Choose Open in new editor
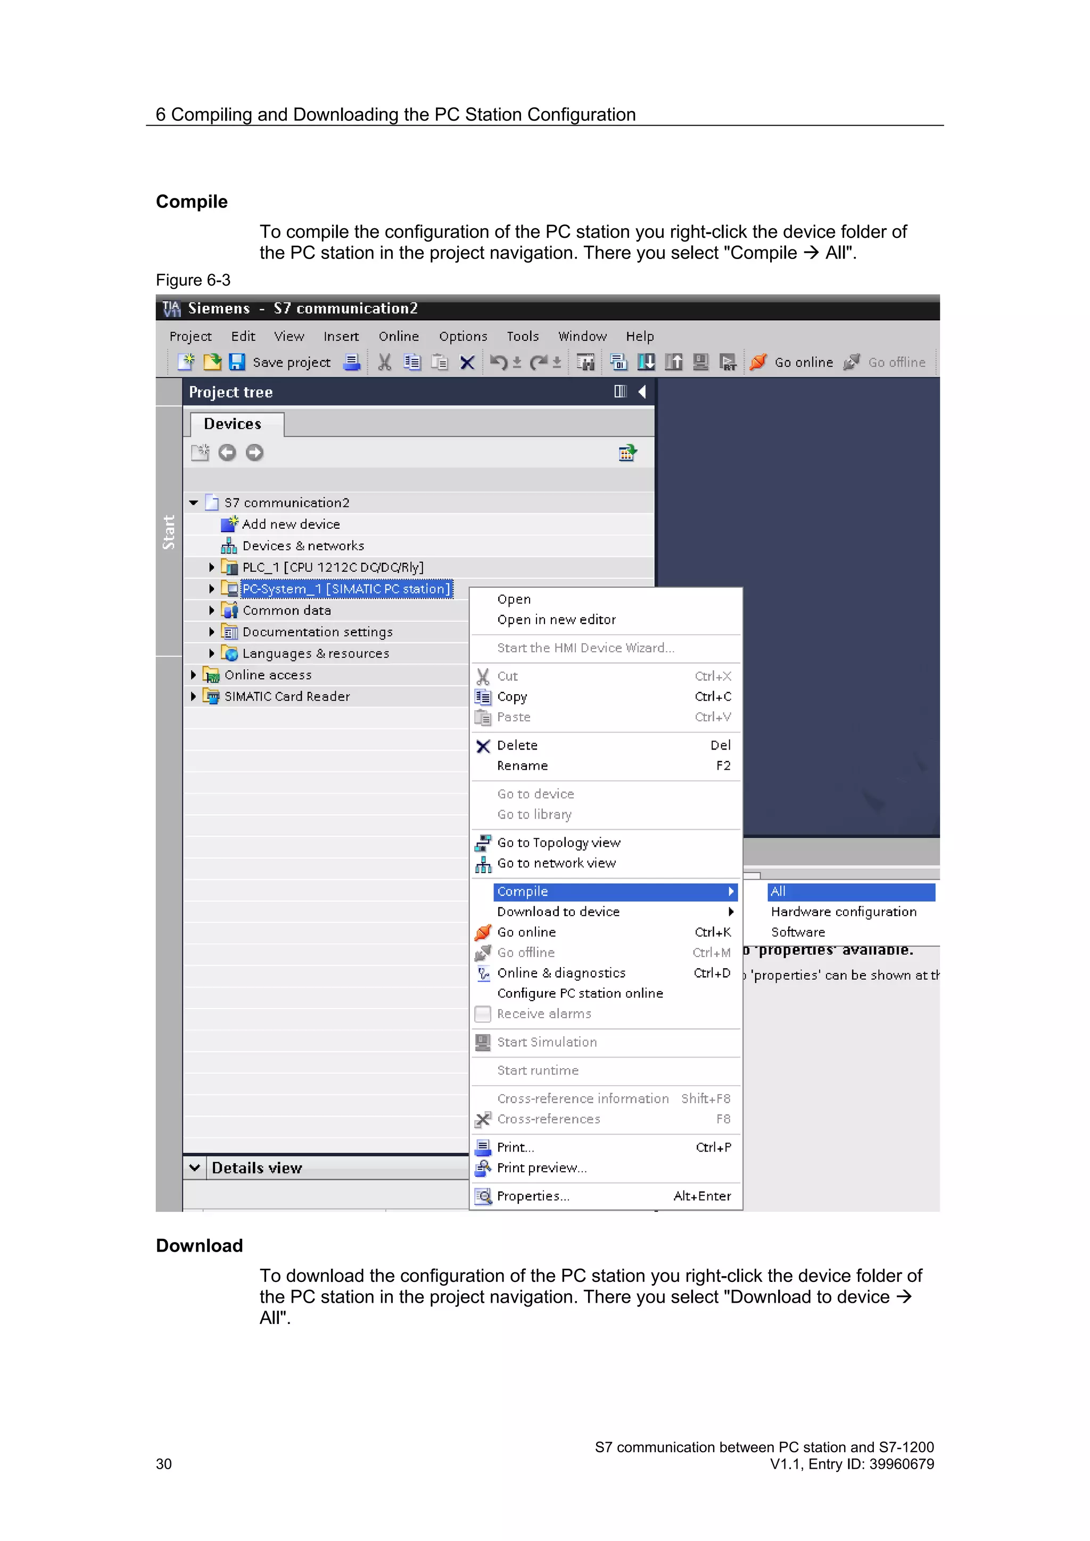The height and width of the screenshot is (1541, 1090). click(556, 620)
